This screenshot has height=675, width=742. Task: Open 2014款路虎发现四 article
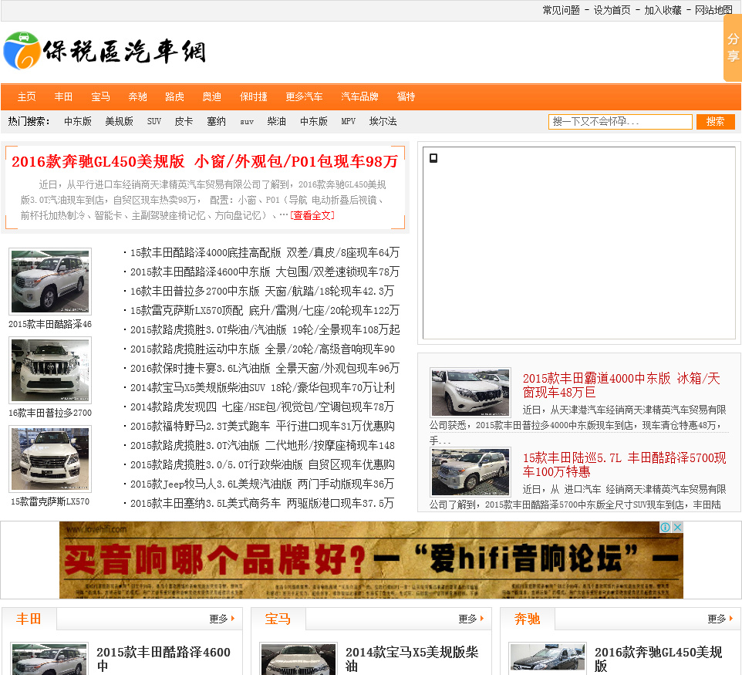tap(261, 407)
